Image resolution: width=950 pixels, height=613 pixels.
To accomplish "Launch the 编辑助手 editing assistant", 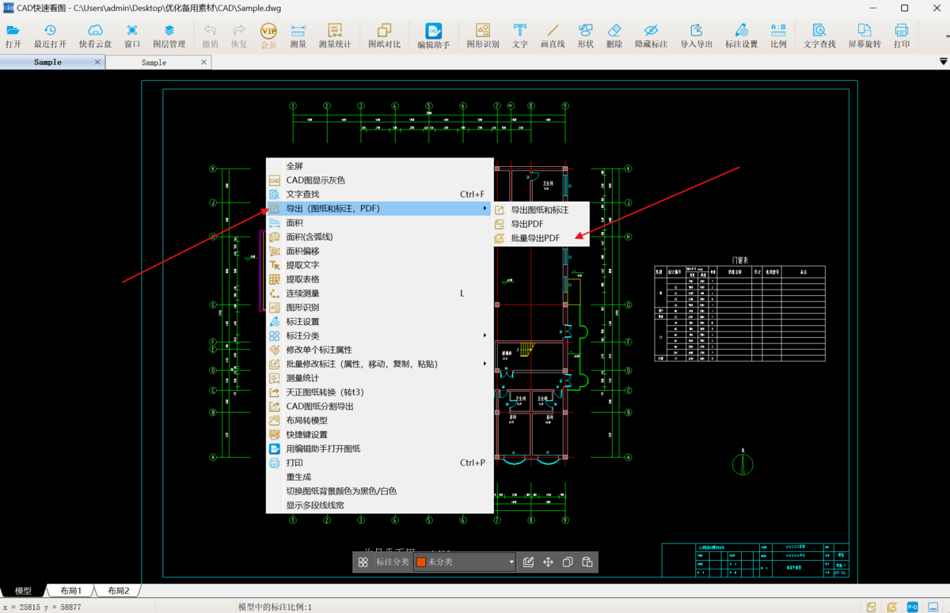I will (433, 36).
